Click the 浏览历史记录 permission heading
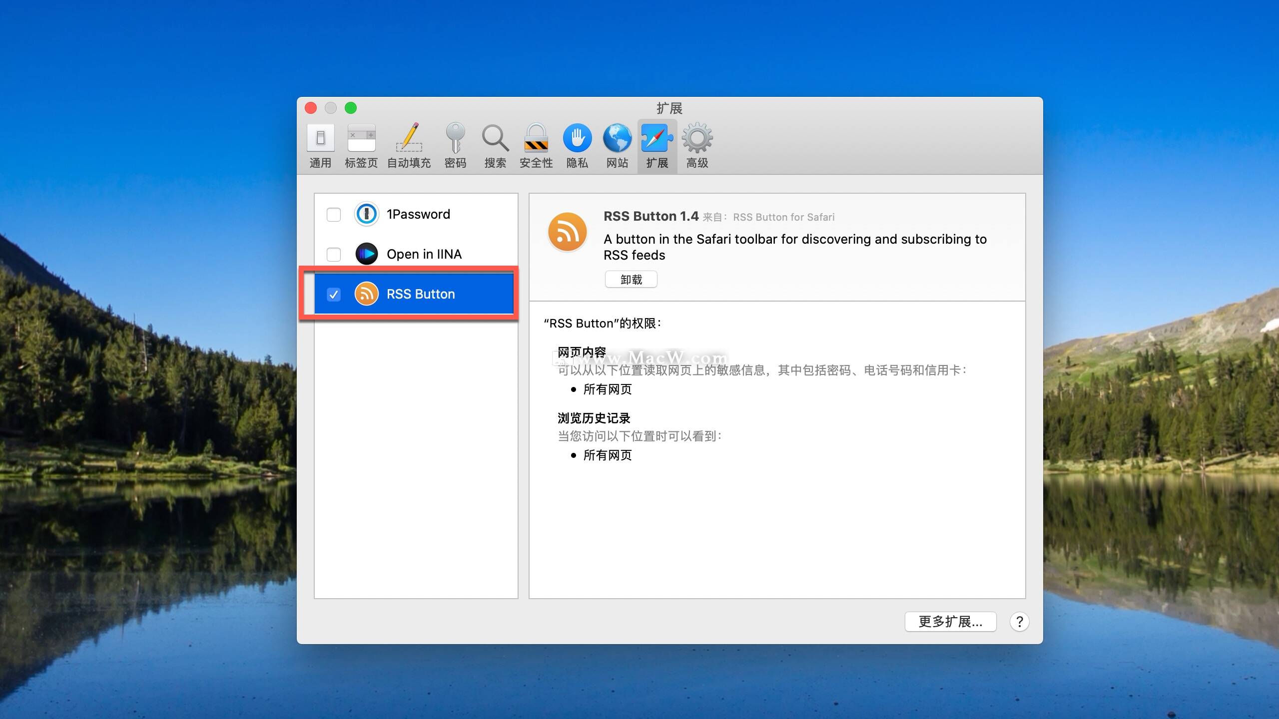Image resolution: width=1279 pixels, height=719 pixels. [x=594, y=418]
